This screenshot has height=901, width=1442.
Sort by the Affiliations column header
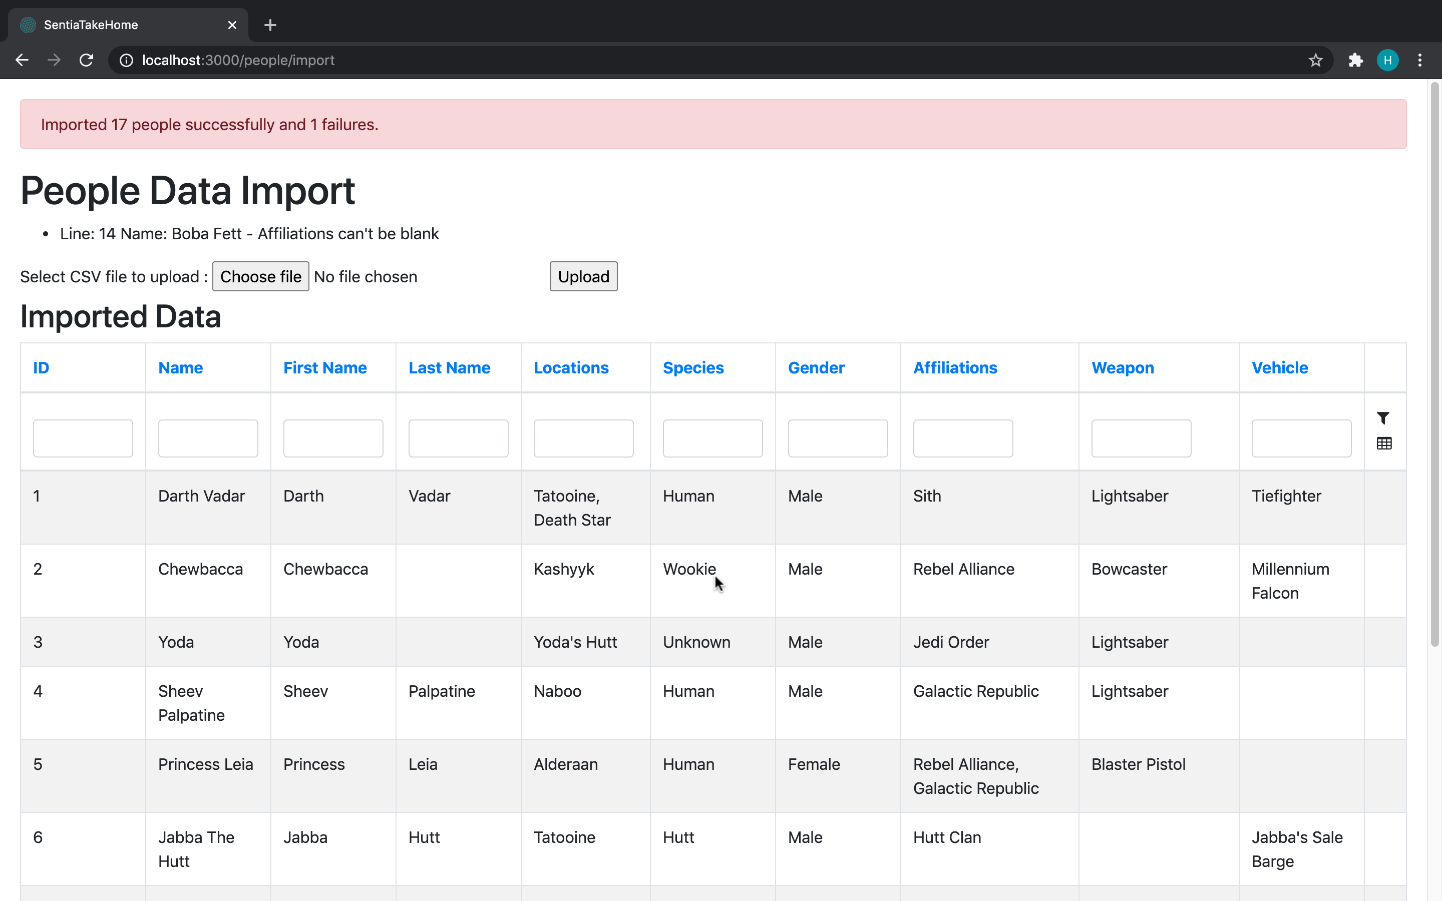pos(955,368)
